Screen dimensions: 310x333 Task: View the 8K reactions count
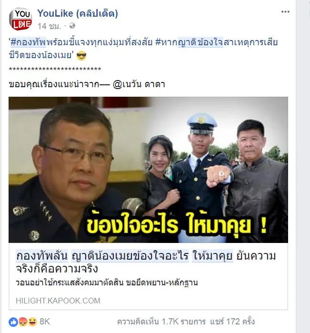(x=45, y=322)
